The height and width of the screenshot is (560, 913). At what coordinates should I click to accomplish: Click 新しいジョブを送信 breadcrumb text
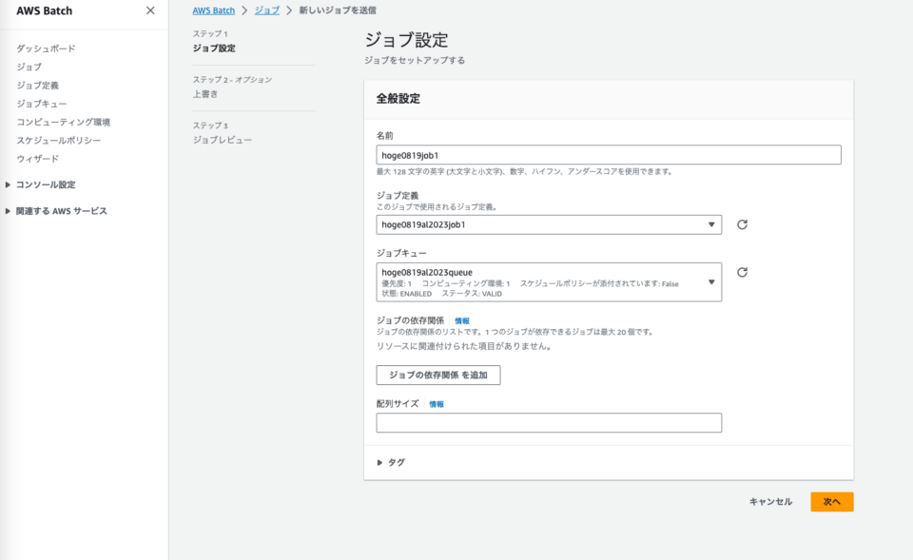click(x=338, y=10)
